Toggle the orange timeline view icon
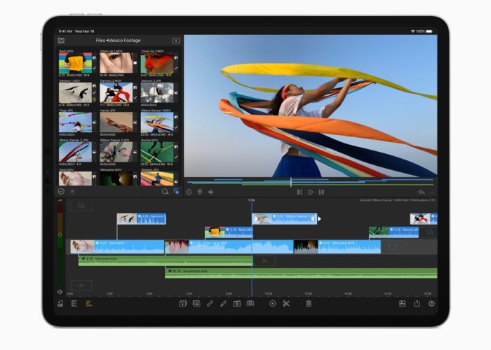 point(88,303)
